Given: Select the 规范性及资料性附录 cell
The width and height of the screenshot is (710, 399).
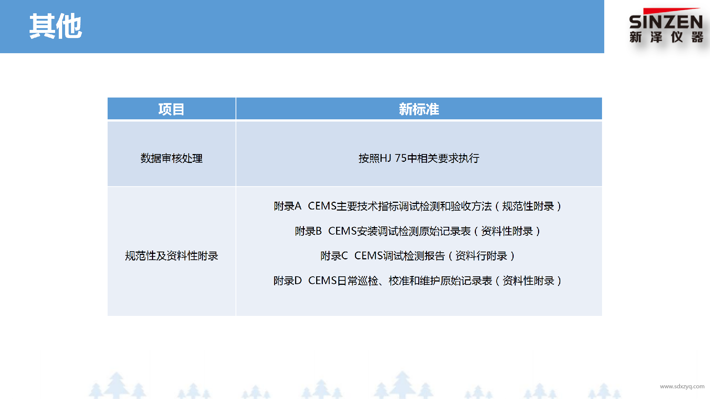Looking at the screenshot, I should point(172,251).
